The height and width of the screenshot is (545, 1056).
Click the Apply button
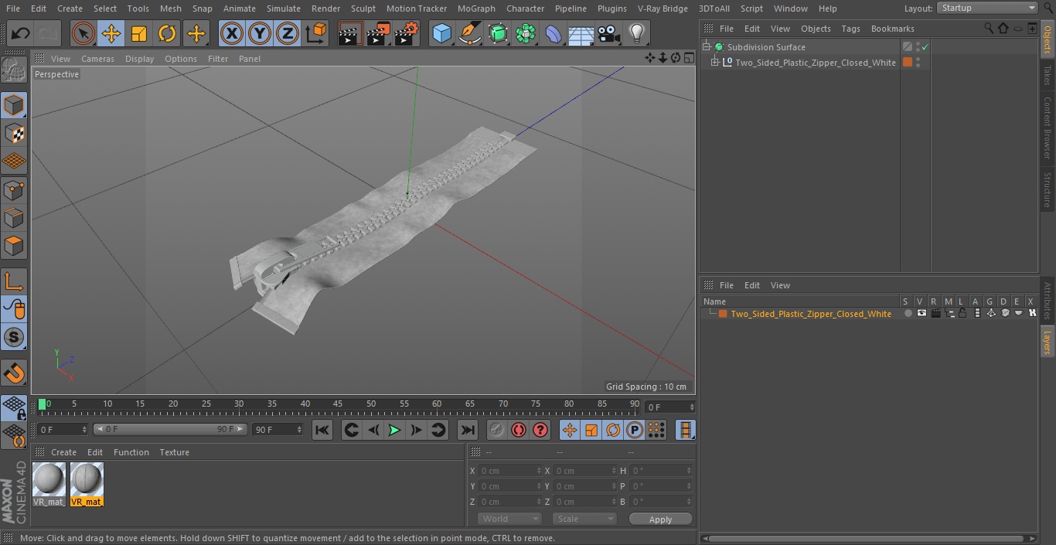coord(660,519)
